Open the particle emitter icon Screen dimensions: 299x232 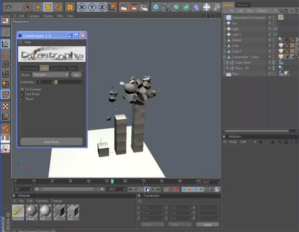(217, 7)
